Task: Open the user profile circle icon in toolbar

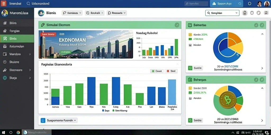Action: click(x=245, y=13)
